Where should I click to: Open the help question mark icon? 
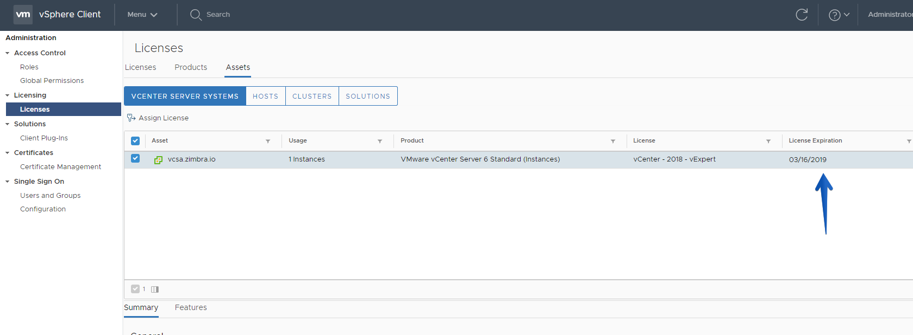click(834, 15)
